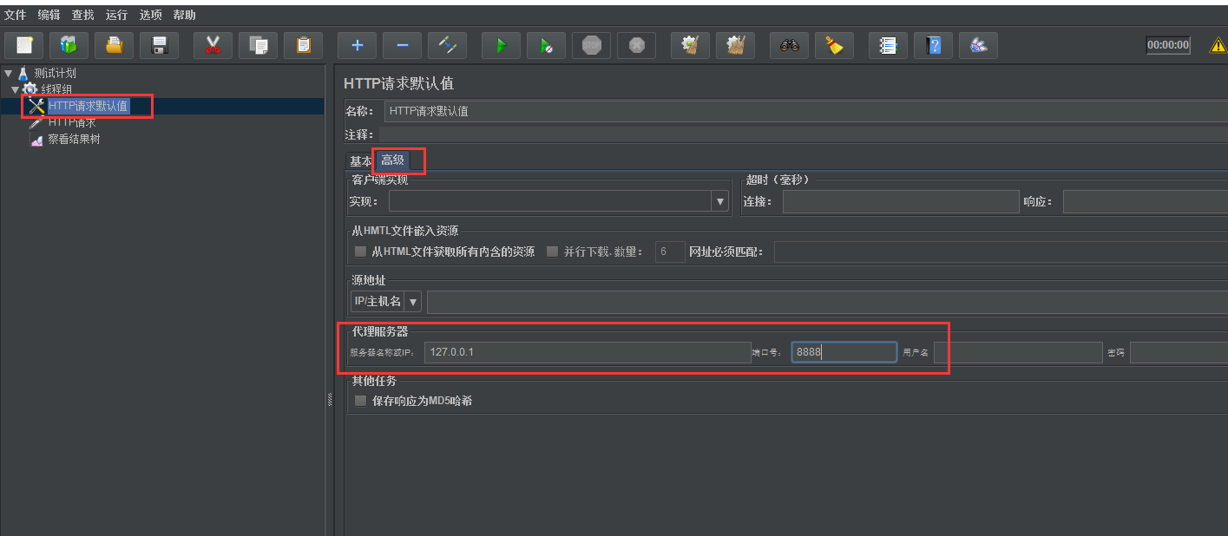Open the 实现 dropdown list
The width and height of the screenshot is (1228, 536).
tap(720, 200)
